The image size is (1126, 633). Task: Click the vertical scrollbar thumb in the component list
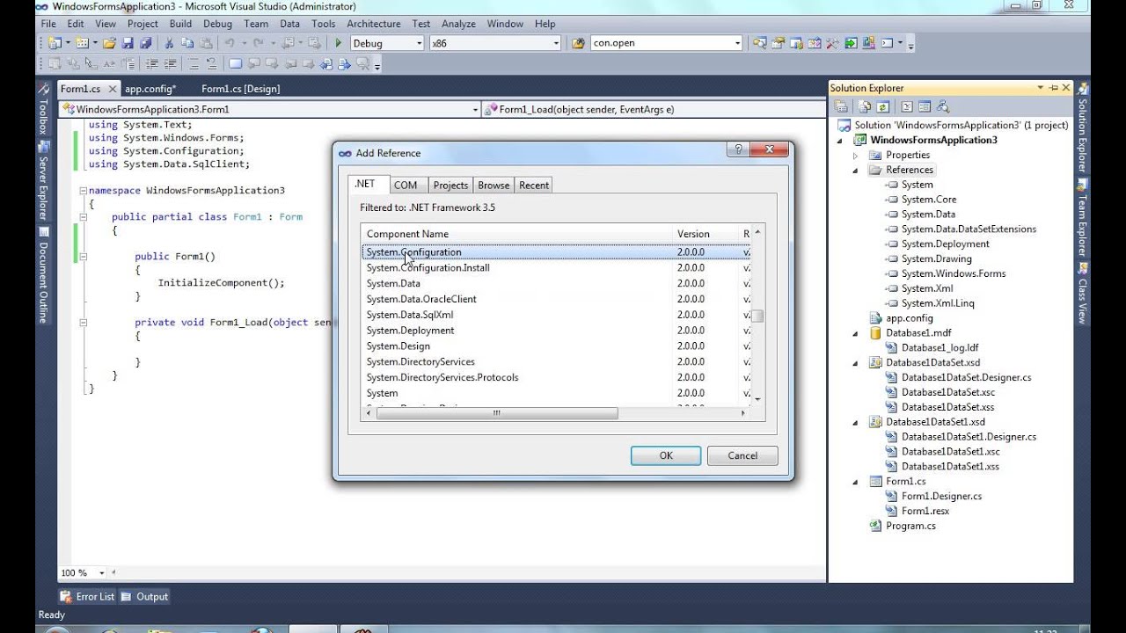[x=757, y=316]
